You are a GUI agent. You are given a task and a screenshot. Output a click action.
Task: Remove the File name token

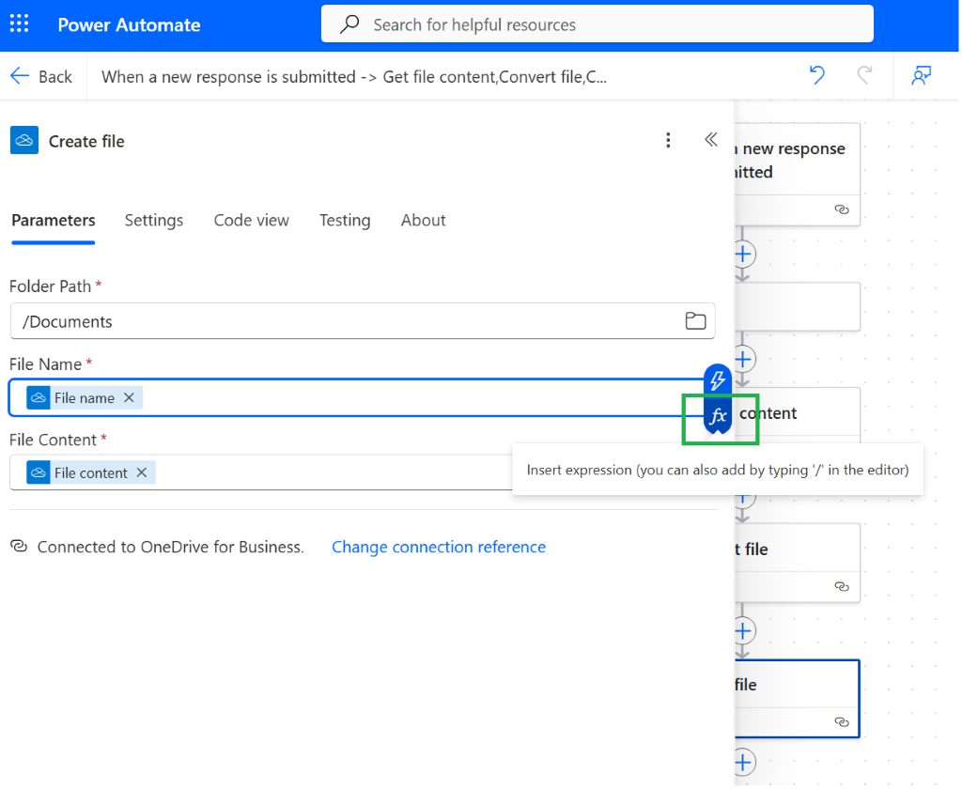tap(129, 398)
